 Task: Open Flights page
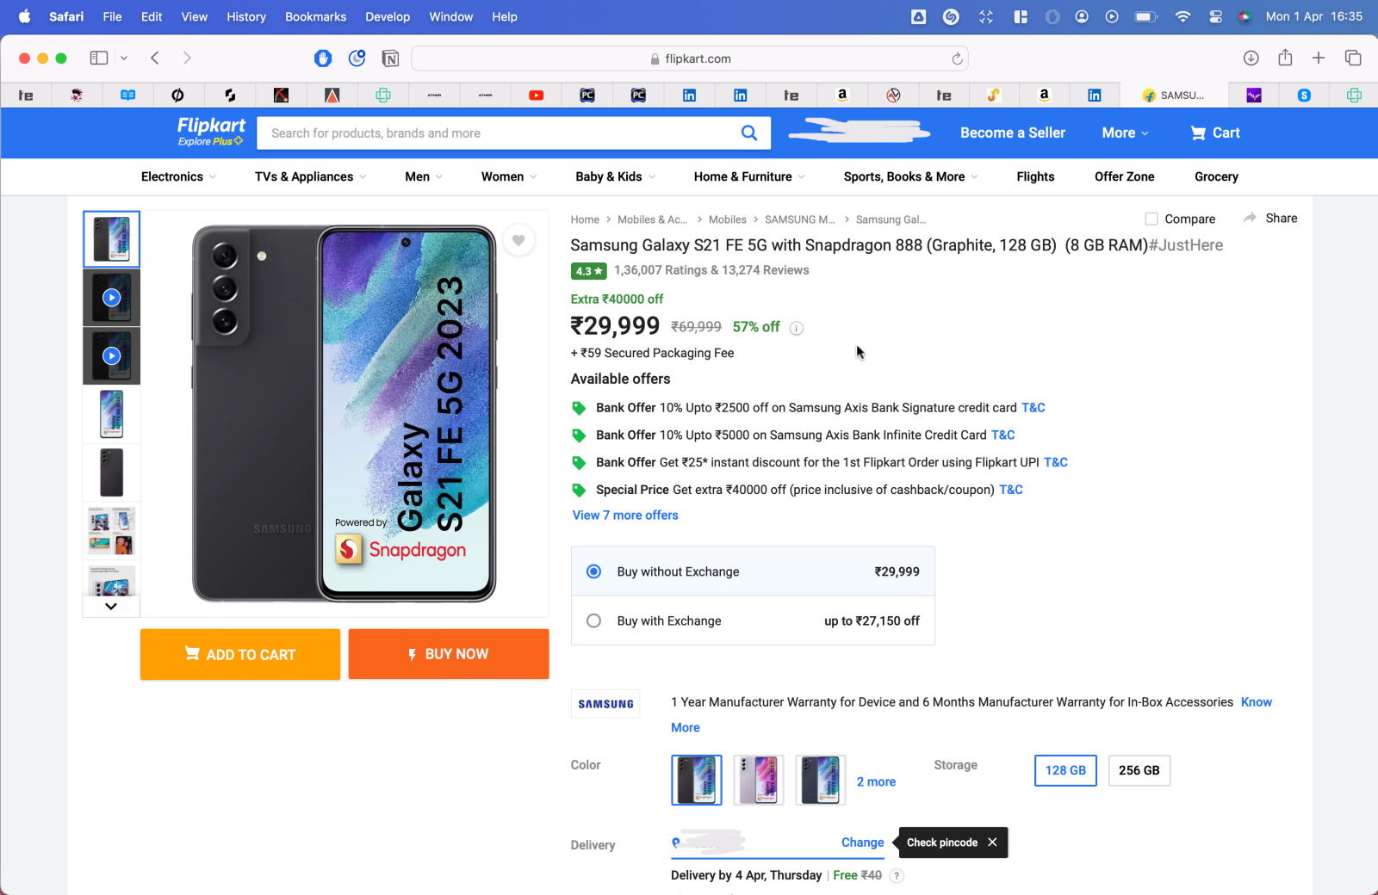point(1035,176)
